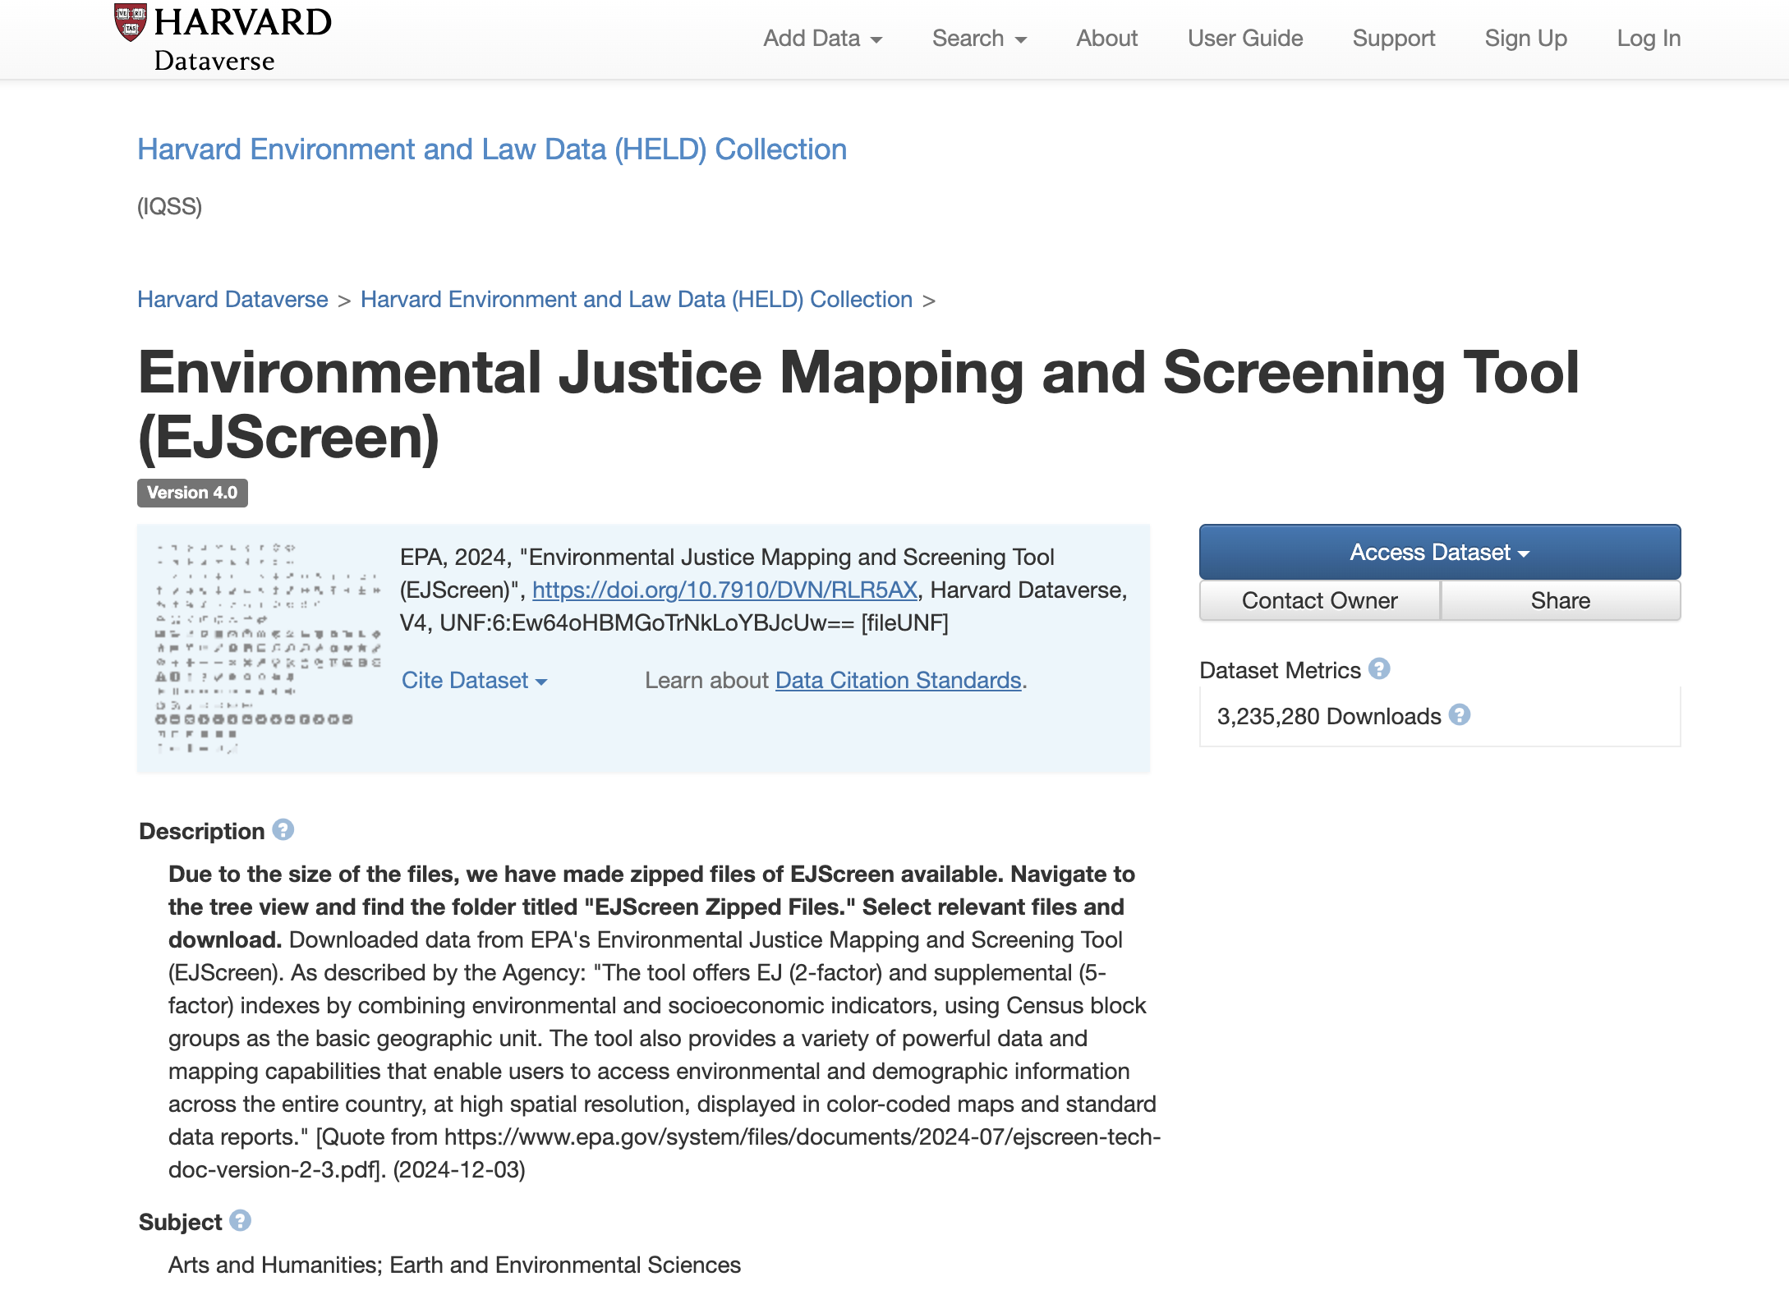
Task: Open the Cite Dataset dropdown
Action: tap(474, 681)
